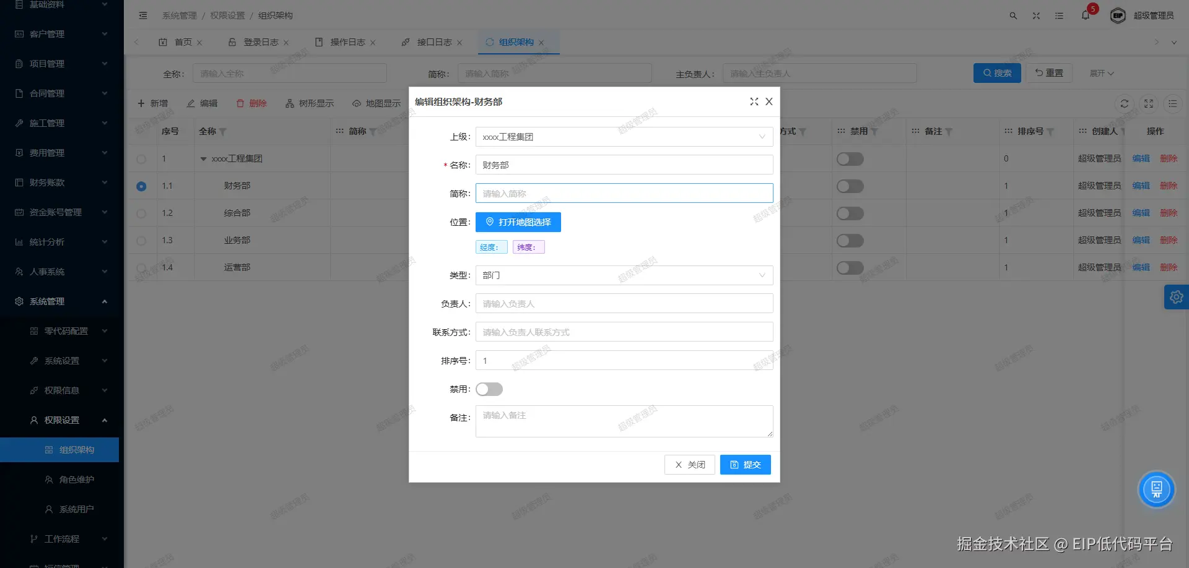This screenshot has width=1189, height=568.
Task: Close the edit dialog with X icon
Action: (769, 101)
